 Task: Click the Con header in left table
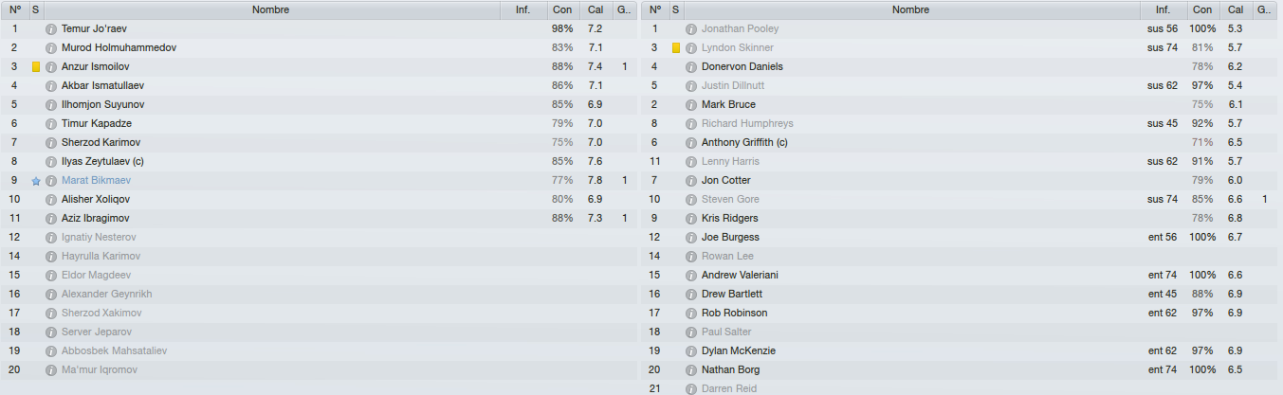[561, 9]
